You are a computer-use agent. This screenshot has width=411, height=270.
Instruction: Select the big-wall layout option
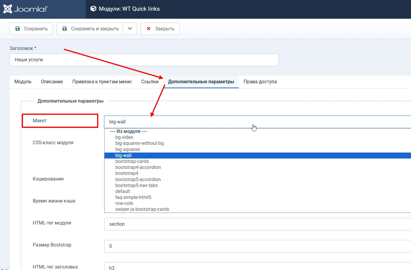(x=123, y=155)
